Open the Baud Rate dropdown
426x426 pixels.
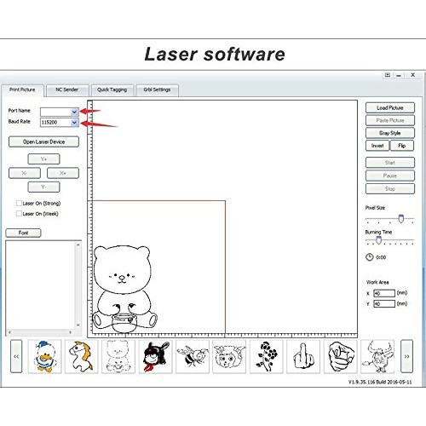click(x=74, y=123)
